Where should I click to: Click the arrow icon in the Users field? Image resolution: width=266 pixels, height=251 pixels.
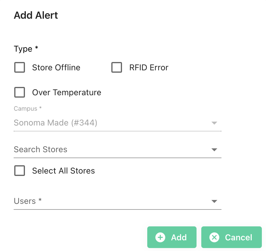point(214,201)
